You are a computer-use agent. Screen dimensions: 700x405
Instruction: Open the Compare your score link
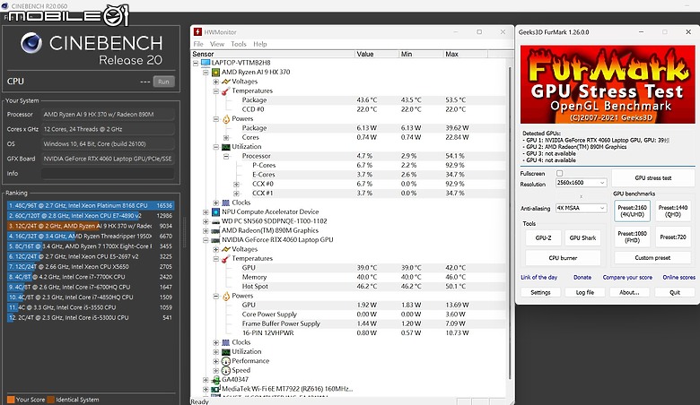(x=627, y=277)
